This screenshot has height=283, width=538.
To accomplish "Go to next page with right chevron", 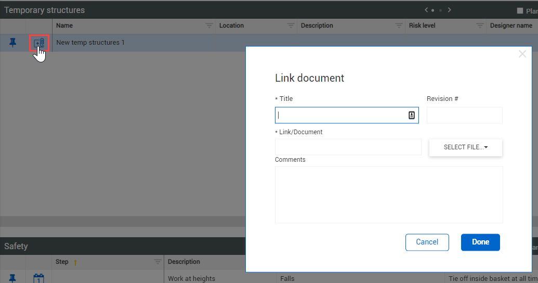I will coord(450,10).
